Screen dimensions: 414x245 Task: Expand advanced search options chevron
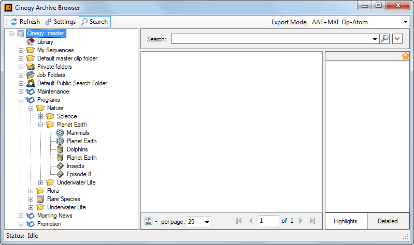coord(397,39)
